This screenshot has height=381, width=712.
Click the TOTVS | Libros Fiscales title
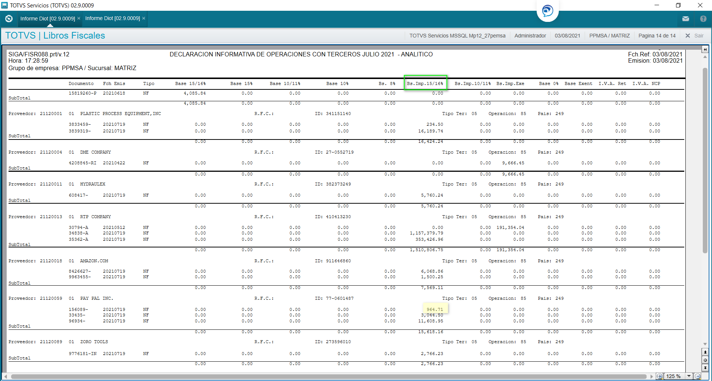click(55, 36)
